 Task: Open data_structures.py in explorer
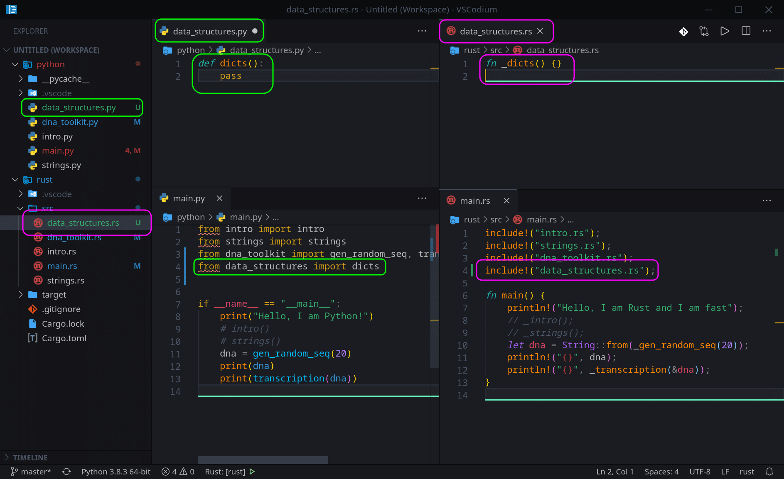79,108
